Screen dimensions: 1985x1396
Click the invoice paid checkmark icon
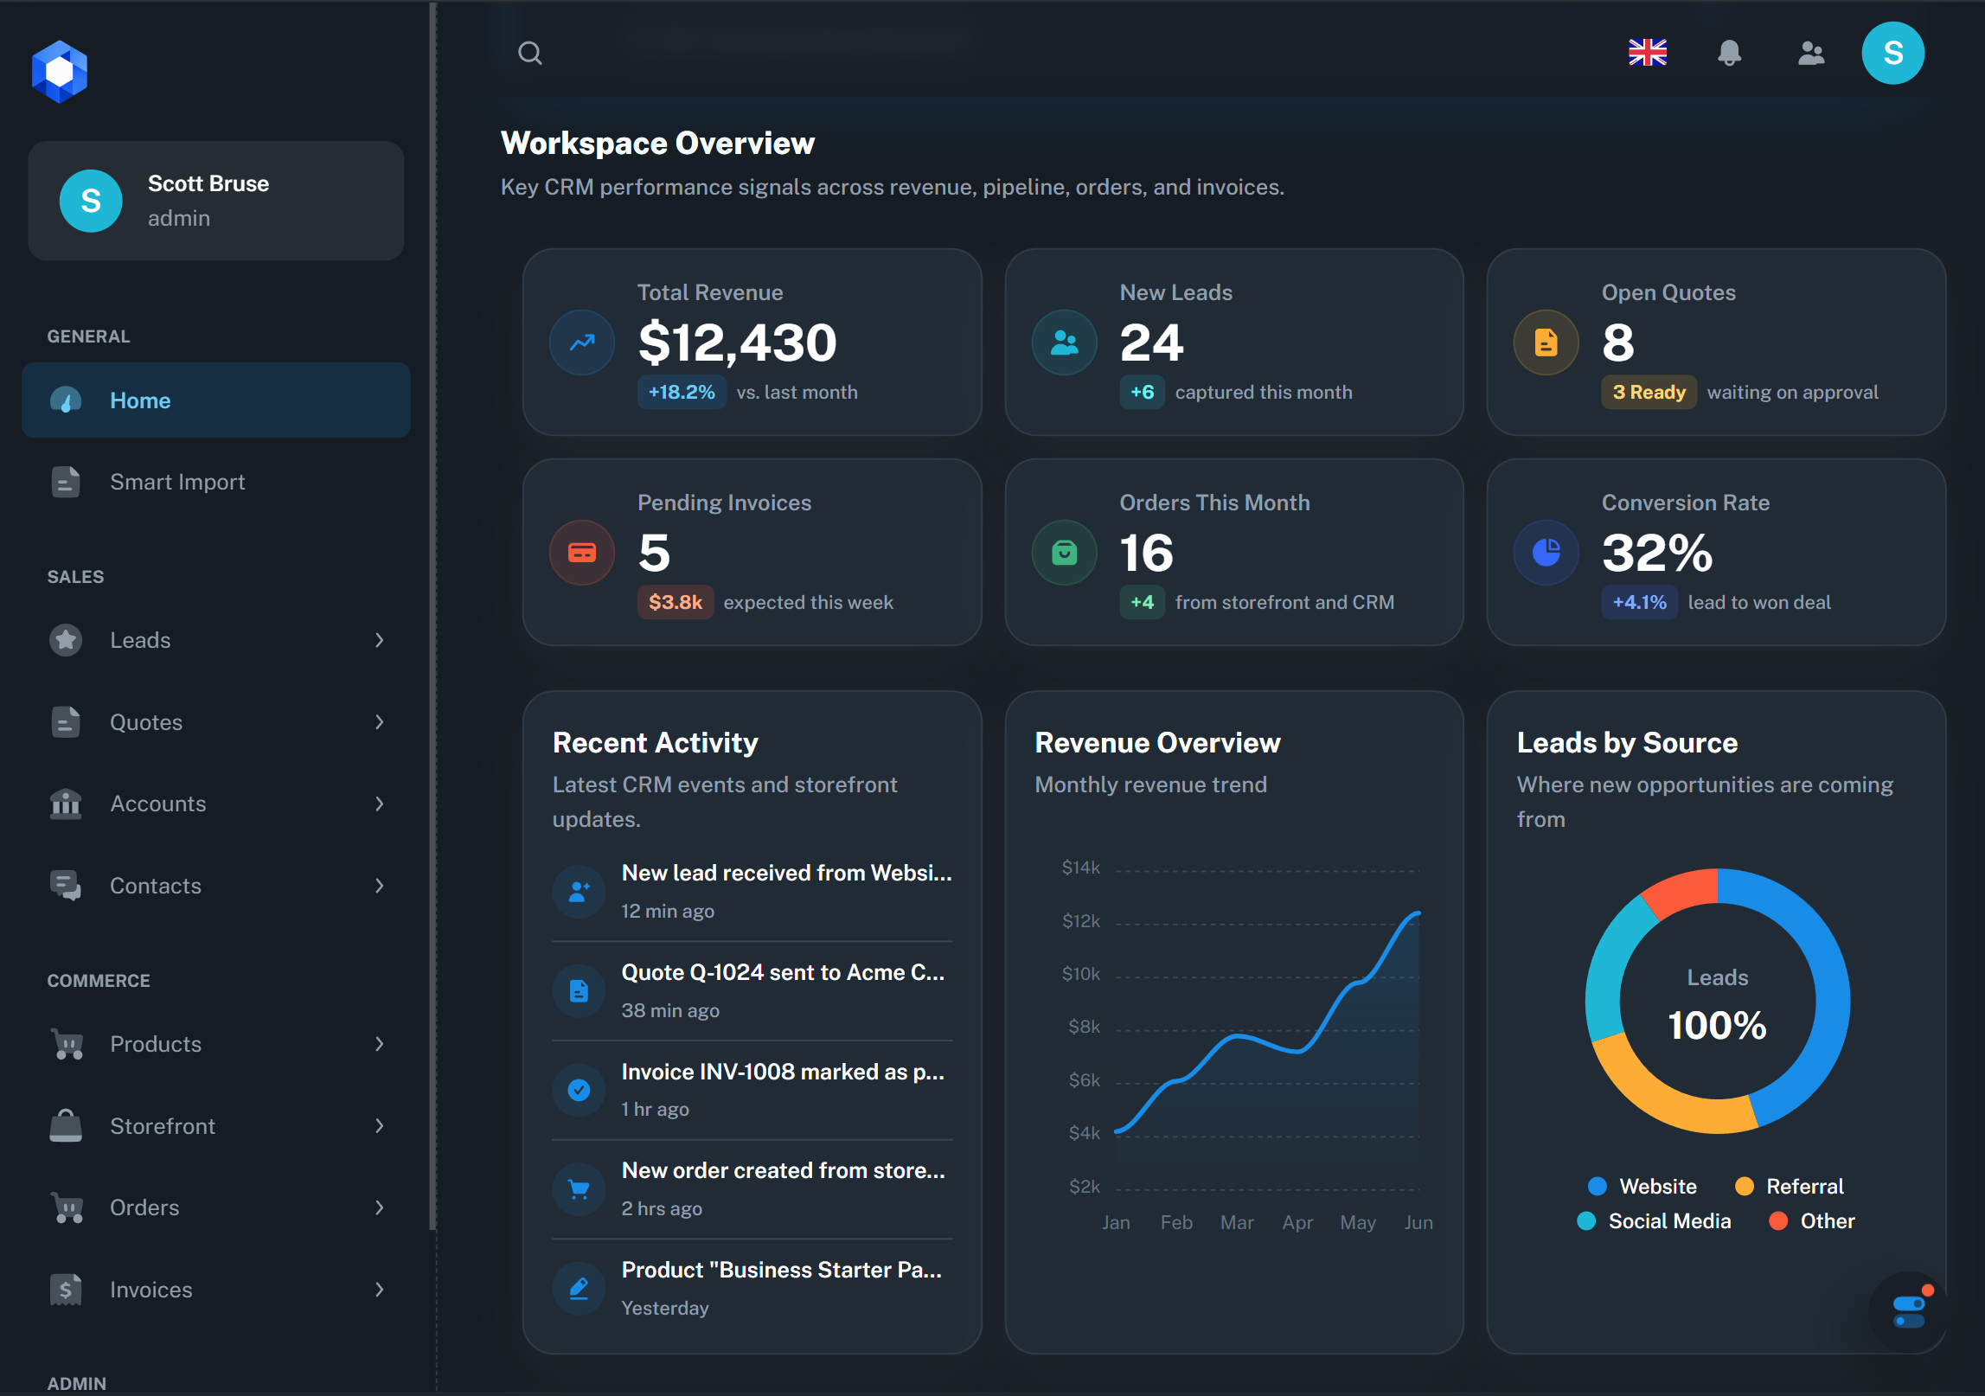point(579,1090)
